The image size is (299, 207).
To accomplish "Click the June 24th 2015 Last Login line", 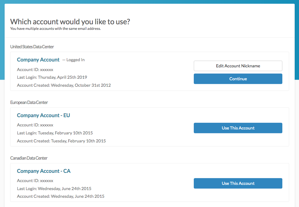I will pos(54,189).
